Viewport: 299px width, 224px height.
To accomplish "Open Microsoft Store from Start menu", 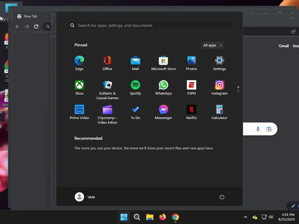I will pyautogui.click(x=164, y=63).
